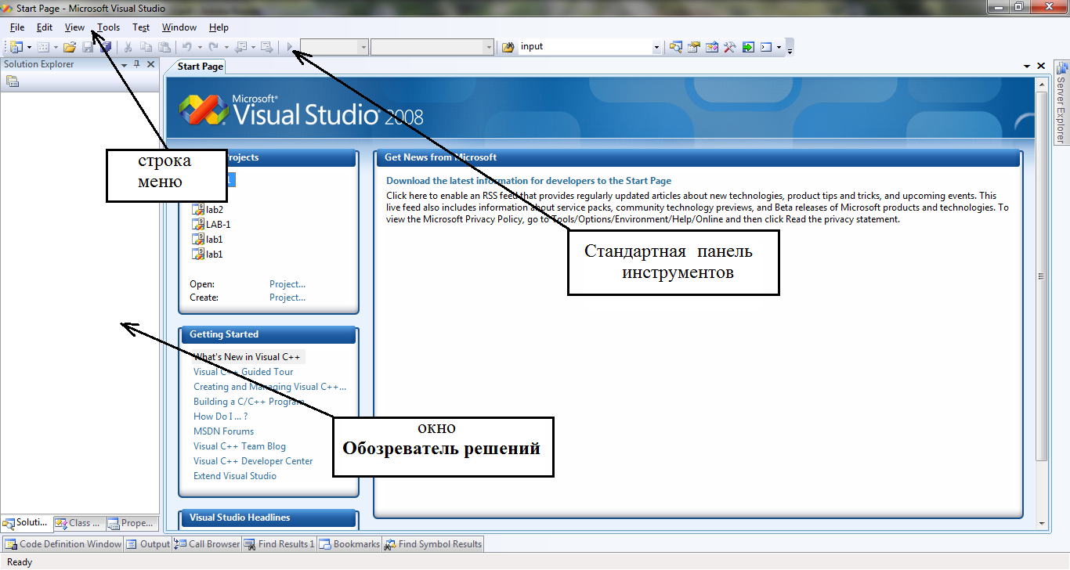The width and height of the screenshot is (1070, 570).
Task: Switch to the Property Manager bottom tab
Action: pos(131,523)
